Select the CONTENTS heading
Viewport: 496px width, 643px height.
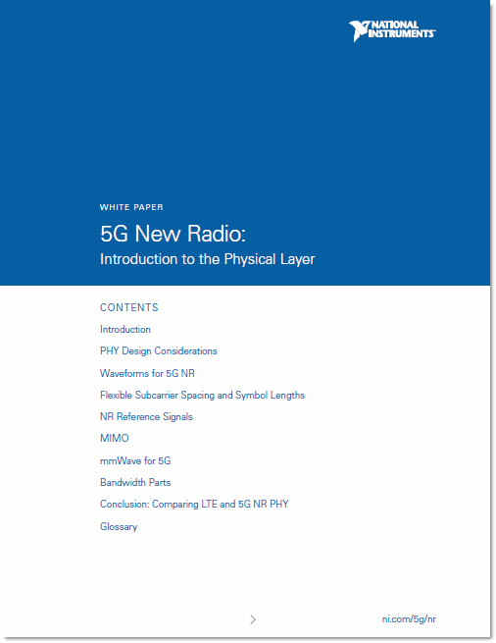pos(129,307)
